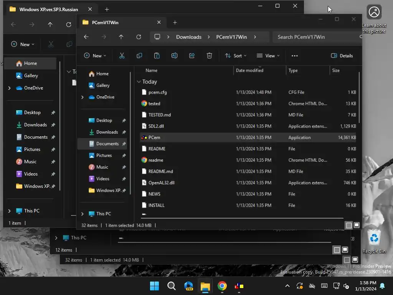Select pcem.cfg file
The image size is (393, 295).
coord(248,92)
